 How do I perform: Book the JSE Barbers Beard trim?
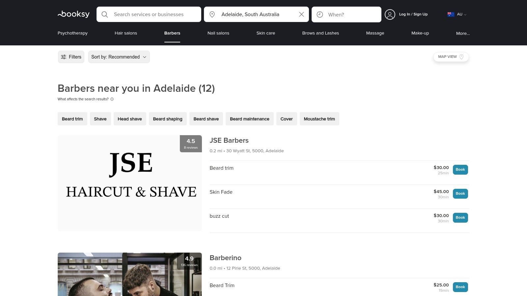pyautogui.click(x=460, y=170)
